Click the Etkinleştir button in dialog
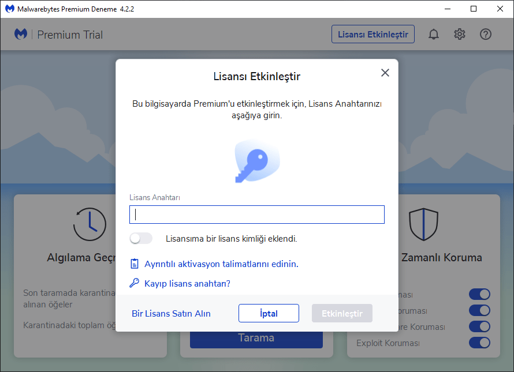Screen dimensions: 514x372 [342, 313]
